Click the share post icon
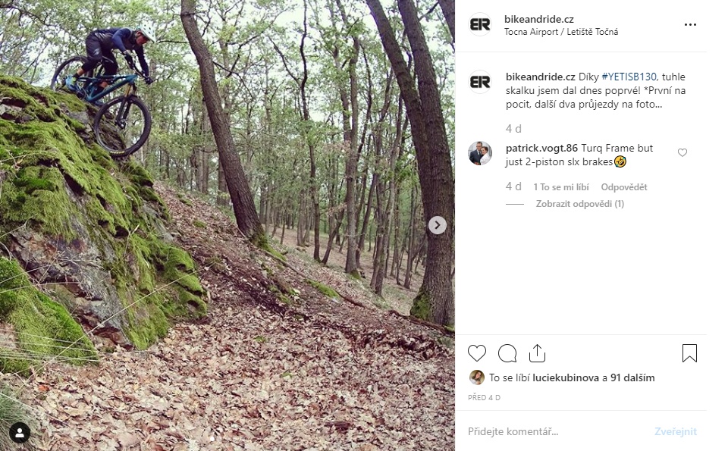The image size is (728, 451). click(537, 353)
